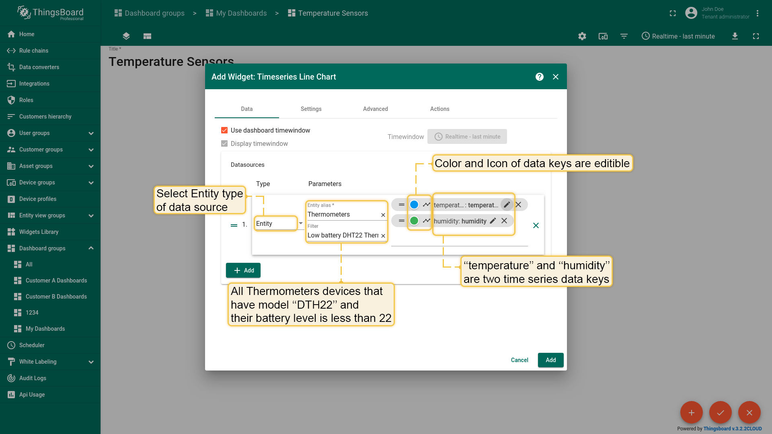The width and height of the screenshot is (772, 434).
Task: Click the Thingsboard version link
Action: click(x=733, y=429)
